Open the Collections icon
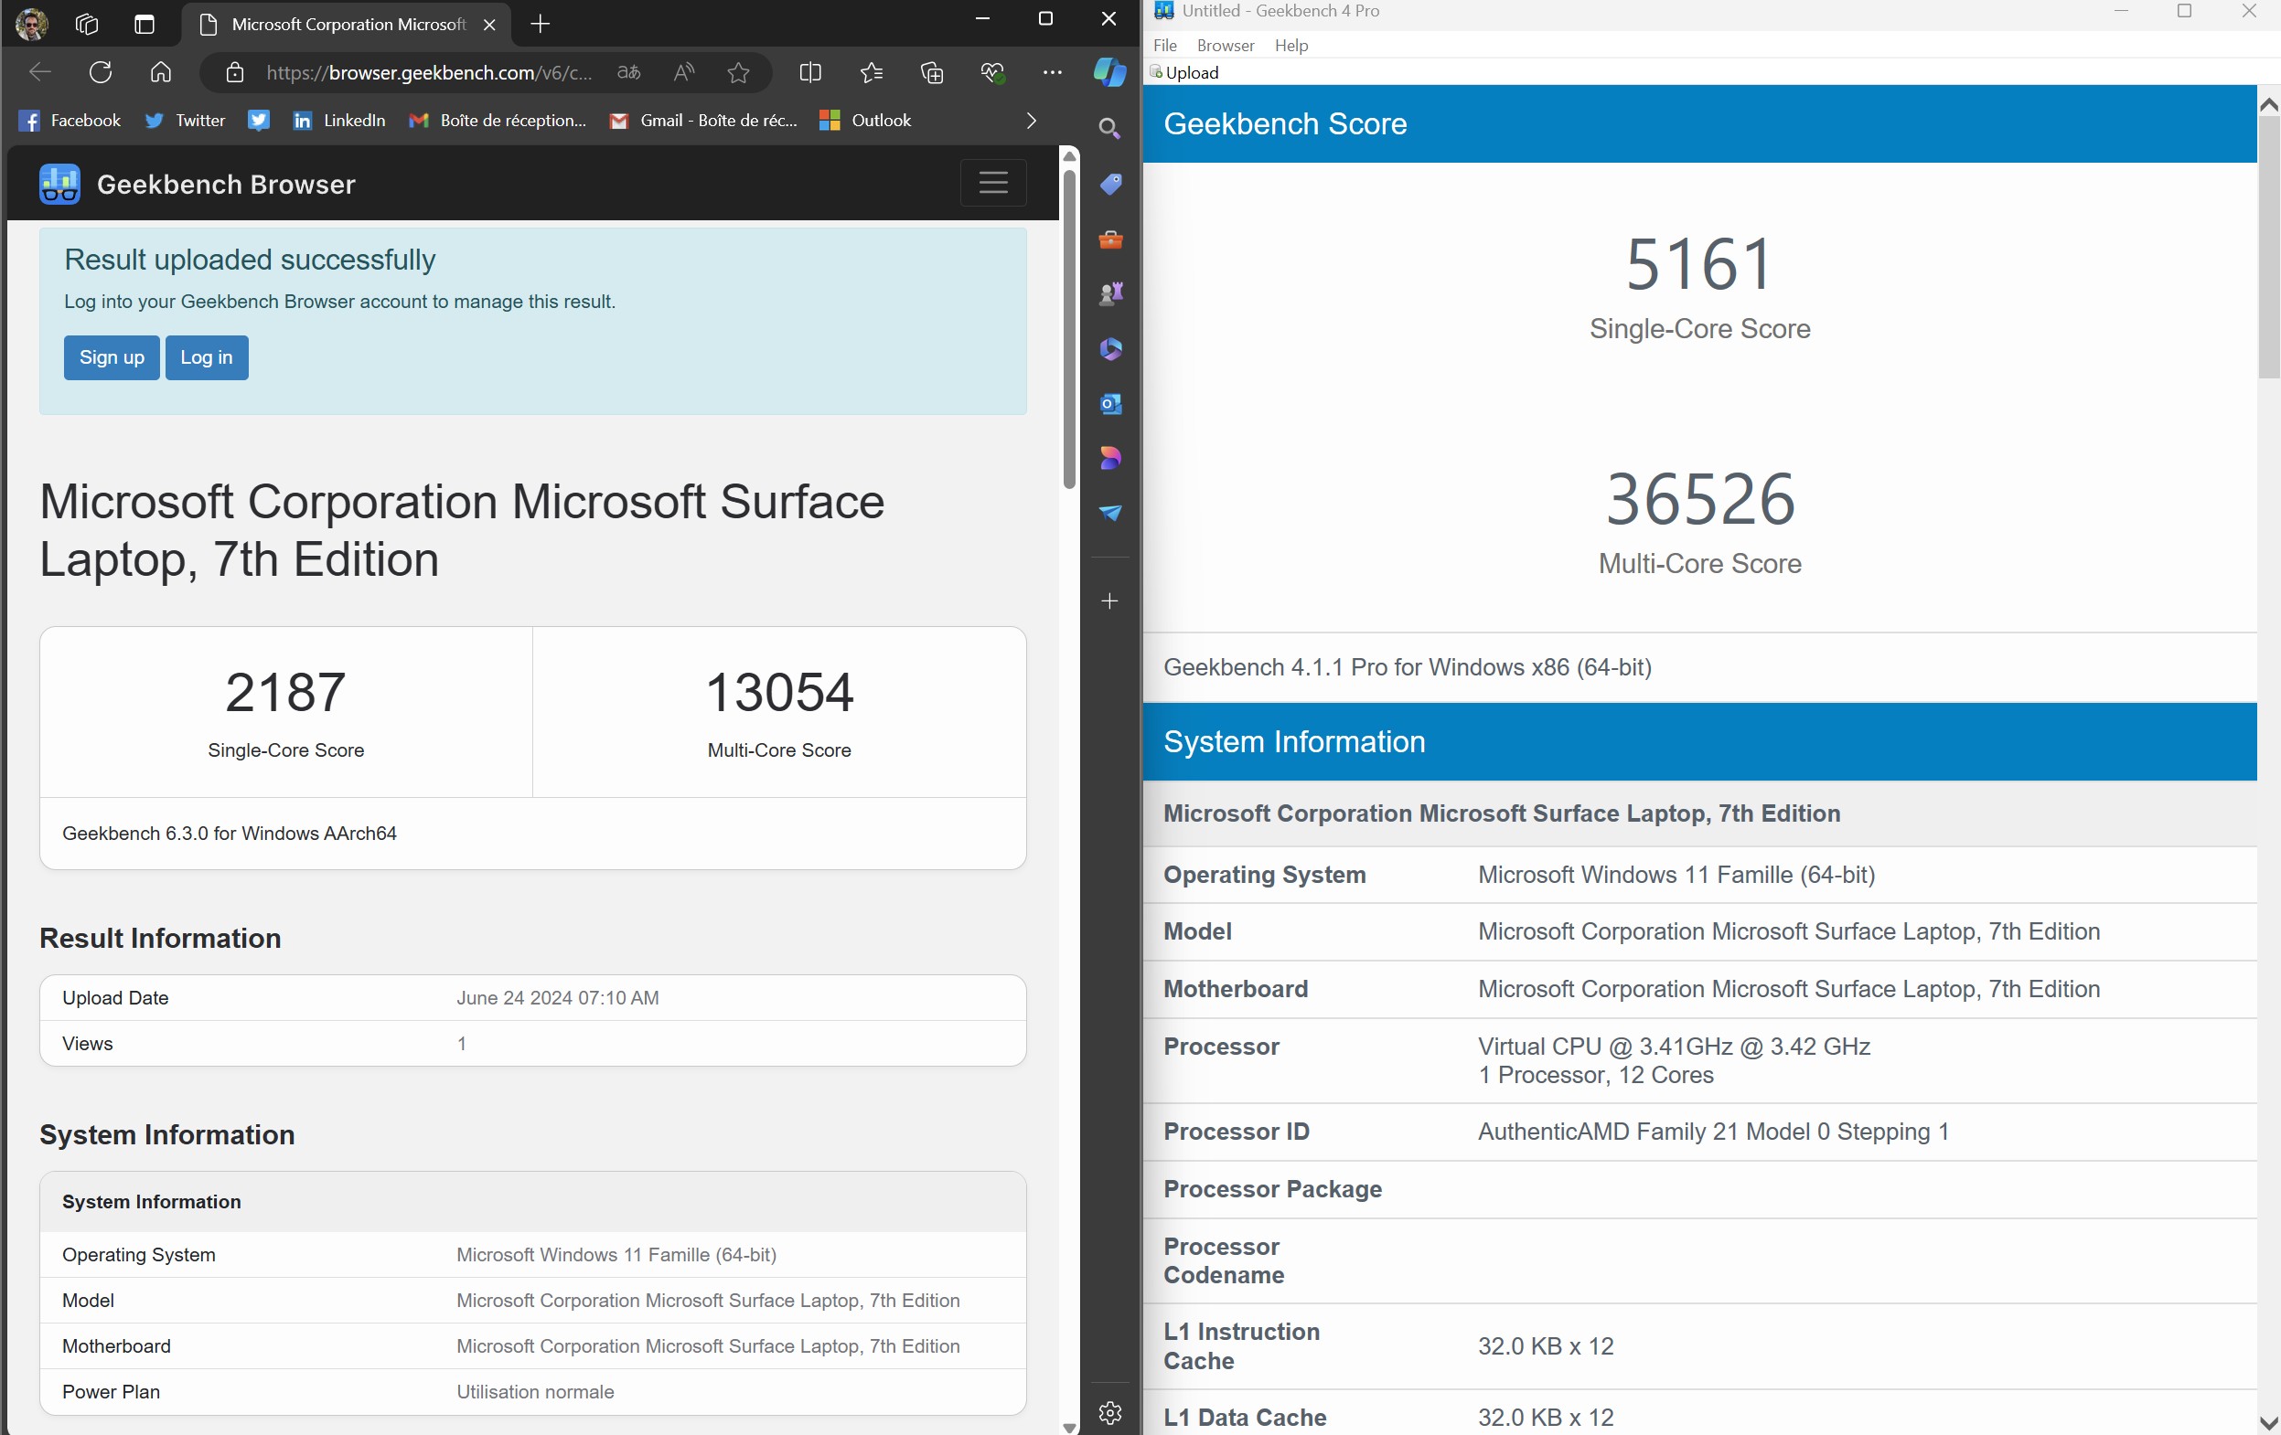2281x1435 pixels. pos(932,72)
